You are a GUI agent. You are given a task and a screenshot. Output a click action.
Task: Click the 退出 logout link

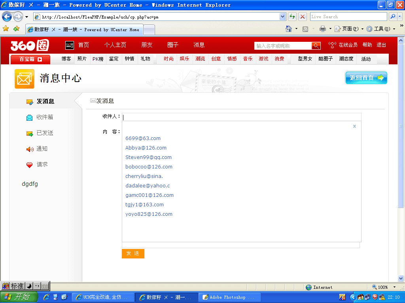[381, 45]
